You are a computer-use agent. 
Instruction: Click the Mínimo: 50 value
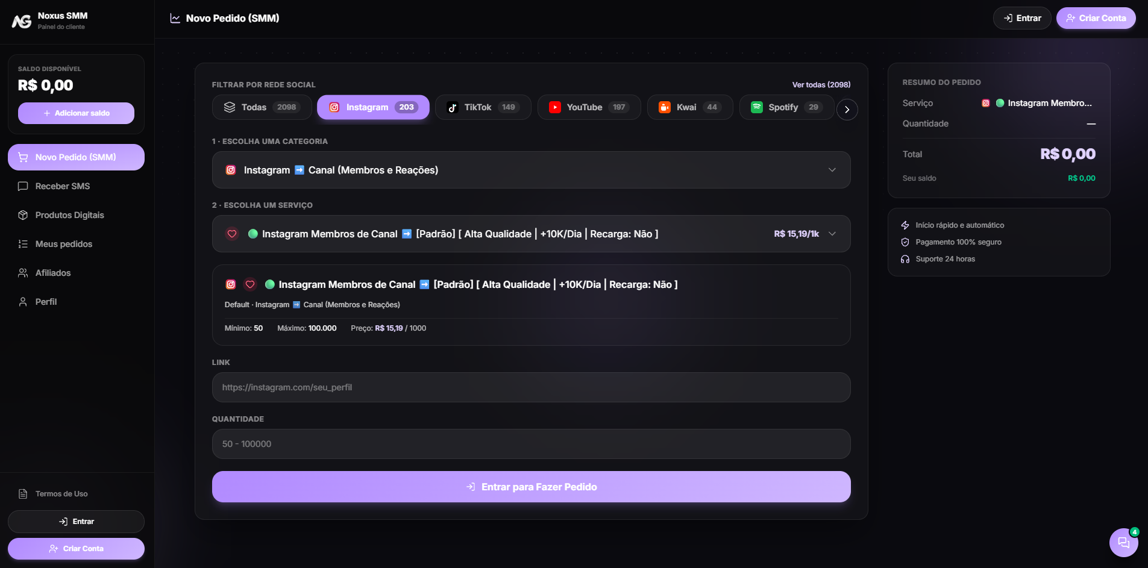coord(258,328)
